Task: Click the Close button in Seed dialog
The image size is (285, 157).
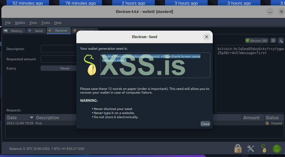Action: pos(205,124)
